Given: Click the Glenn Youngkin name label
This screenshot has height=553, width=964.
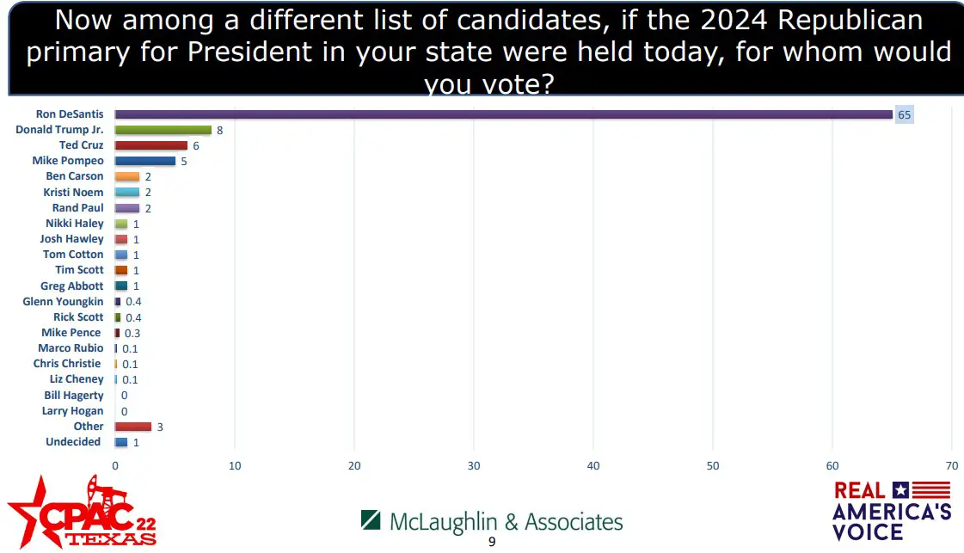Looking at the screenshot, I should click(63, 301).
